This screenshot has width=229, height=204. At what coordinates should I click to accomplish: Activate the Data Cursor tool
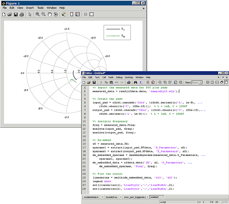click(64, 14)
